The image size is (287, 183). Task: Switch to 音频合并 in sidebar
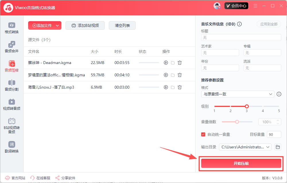click(x=11, y=47)
